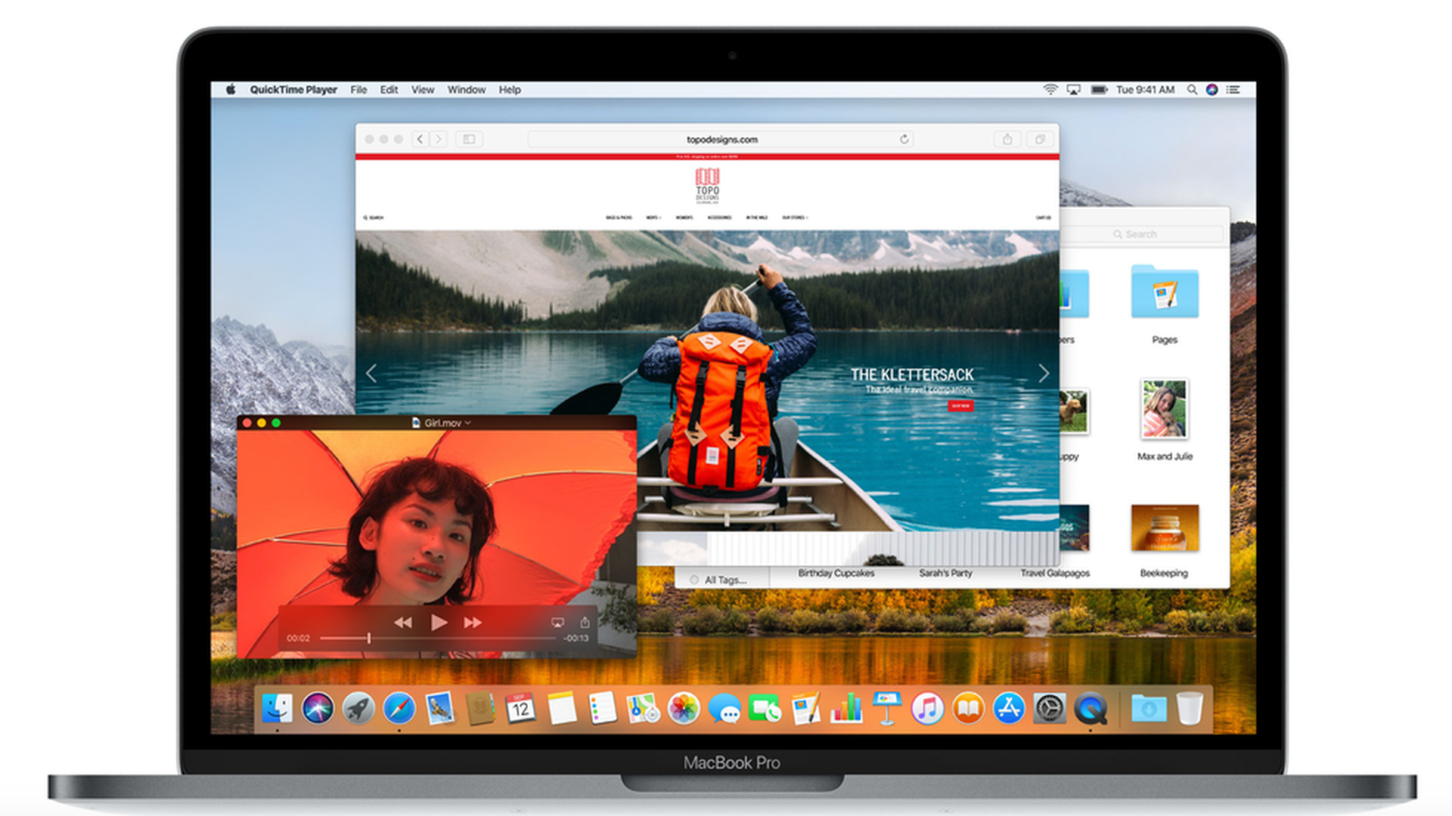The width and height of the screenshot is (1452, 816).
Task: Click the fast-forward button in QuickTime
Action: pos(473,623)
